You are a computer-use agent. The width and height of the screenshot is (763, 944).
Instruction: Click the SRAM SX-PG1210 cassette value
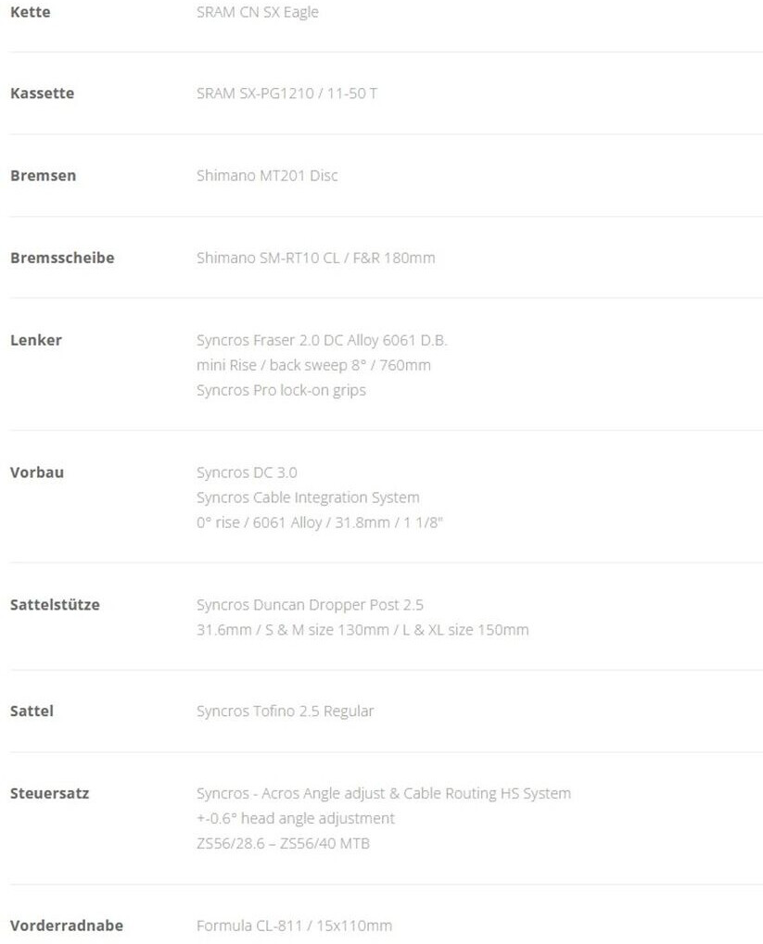coord(286,94)
